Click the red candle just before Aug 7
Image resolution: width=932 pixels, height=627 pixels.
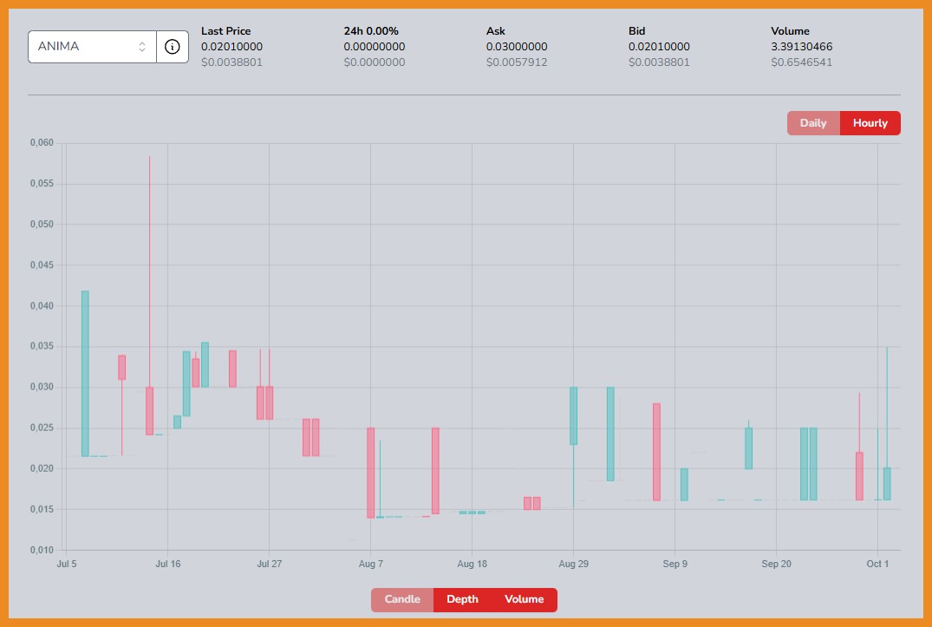pos(370,473)
